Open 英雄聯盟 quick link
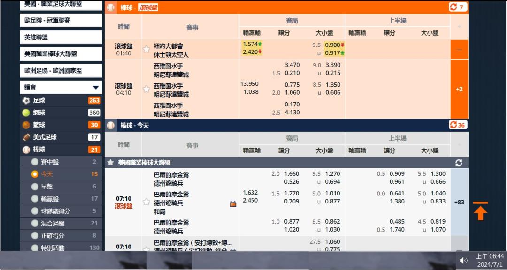The height and width of the screenshot is (270, 507). coord(61,37)
